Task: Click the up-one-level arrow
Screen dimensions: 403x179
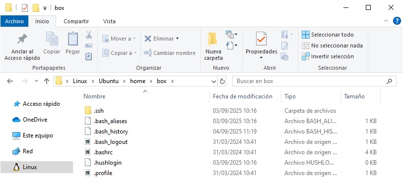Action: tap(47, 81)
